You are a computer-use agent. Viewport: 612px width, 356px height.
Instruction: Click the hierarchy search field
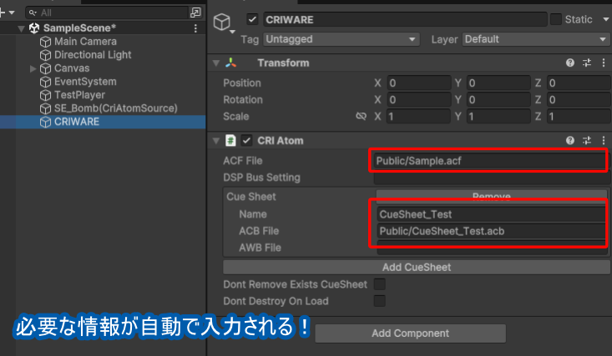[108, 13]
